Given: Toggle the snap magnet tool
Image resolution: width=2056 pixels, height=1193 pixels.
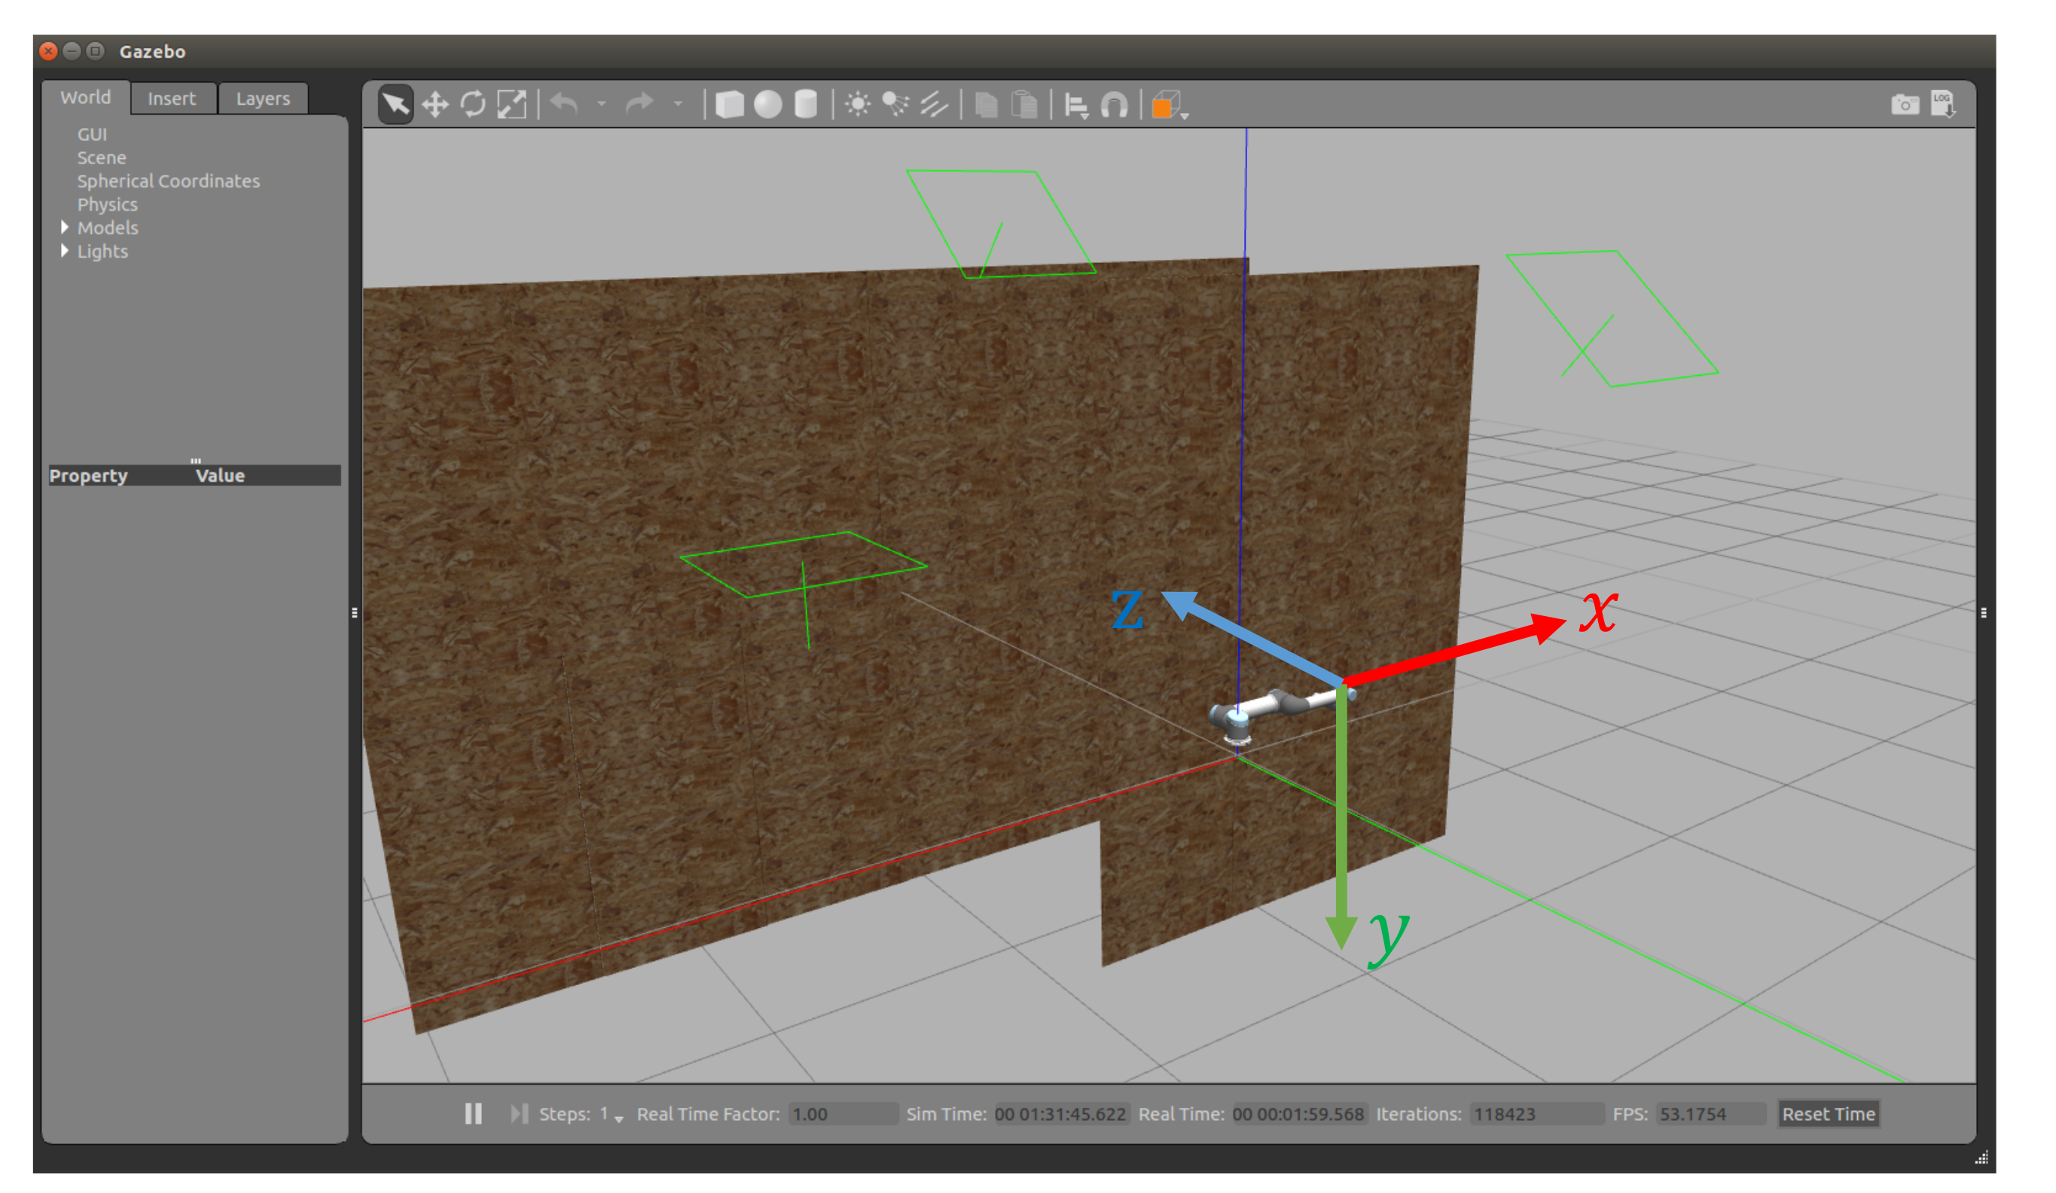Looking at the screenshot, I should point(1115,105).
